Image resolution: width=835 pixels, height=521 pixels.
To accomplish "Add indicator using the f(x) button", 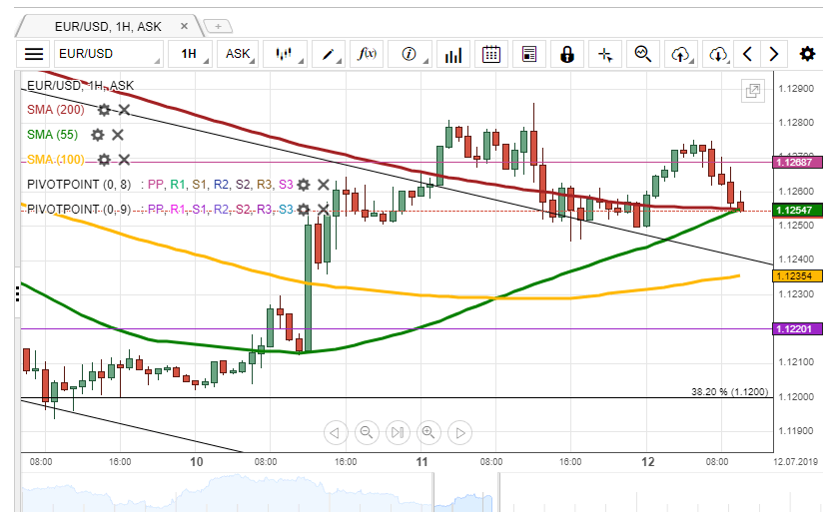I will coord(368,54).
